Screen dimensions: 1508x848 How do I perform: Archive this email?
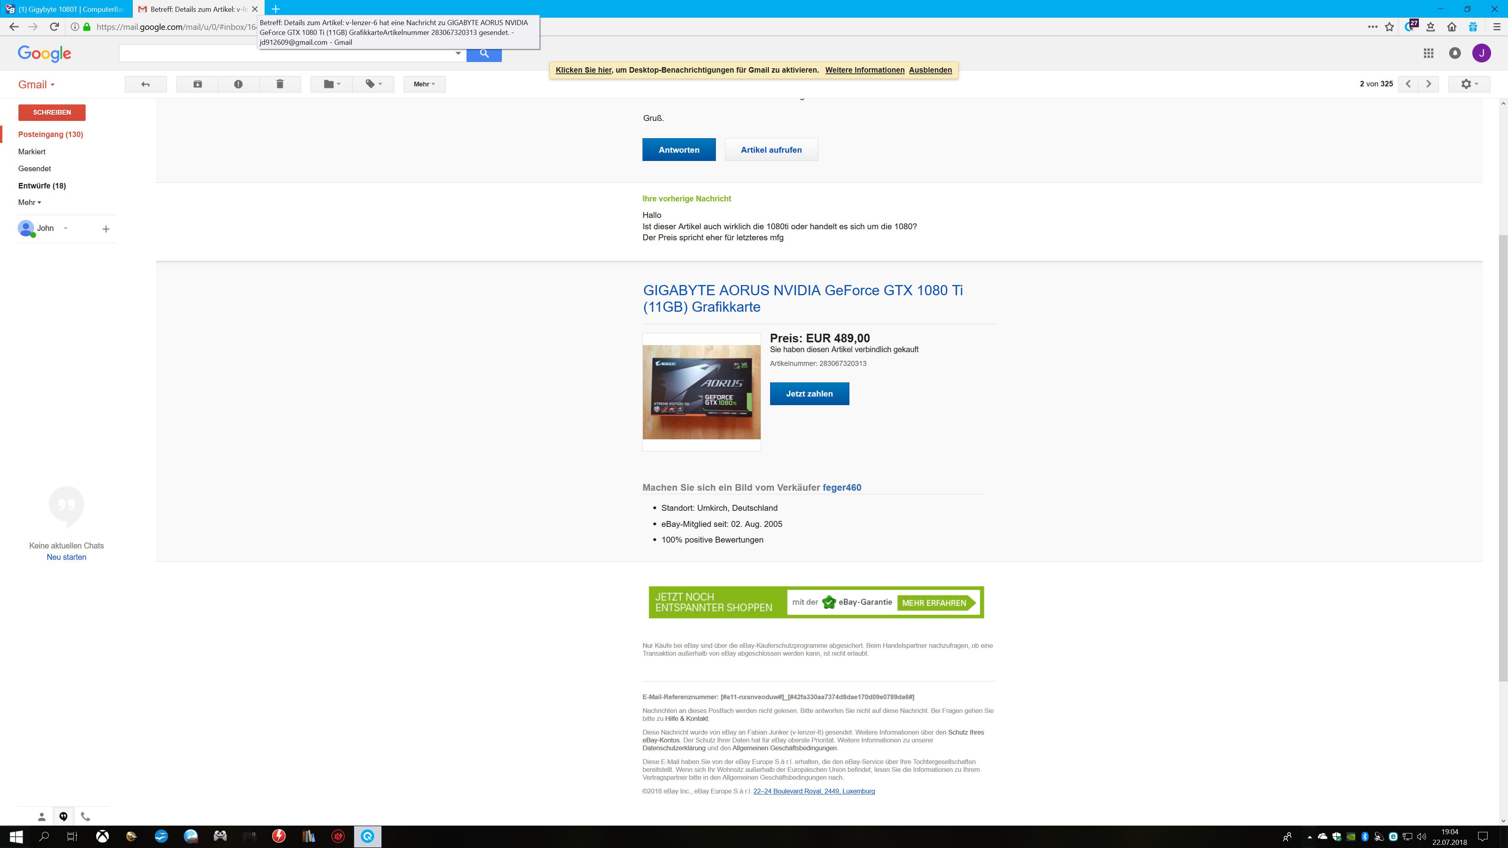(x=197, y=84)
